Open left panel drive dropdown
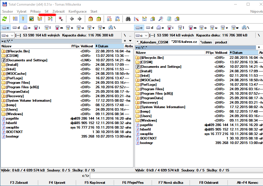The image size is (263, 186). [8, 36]
